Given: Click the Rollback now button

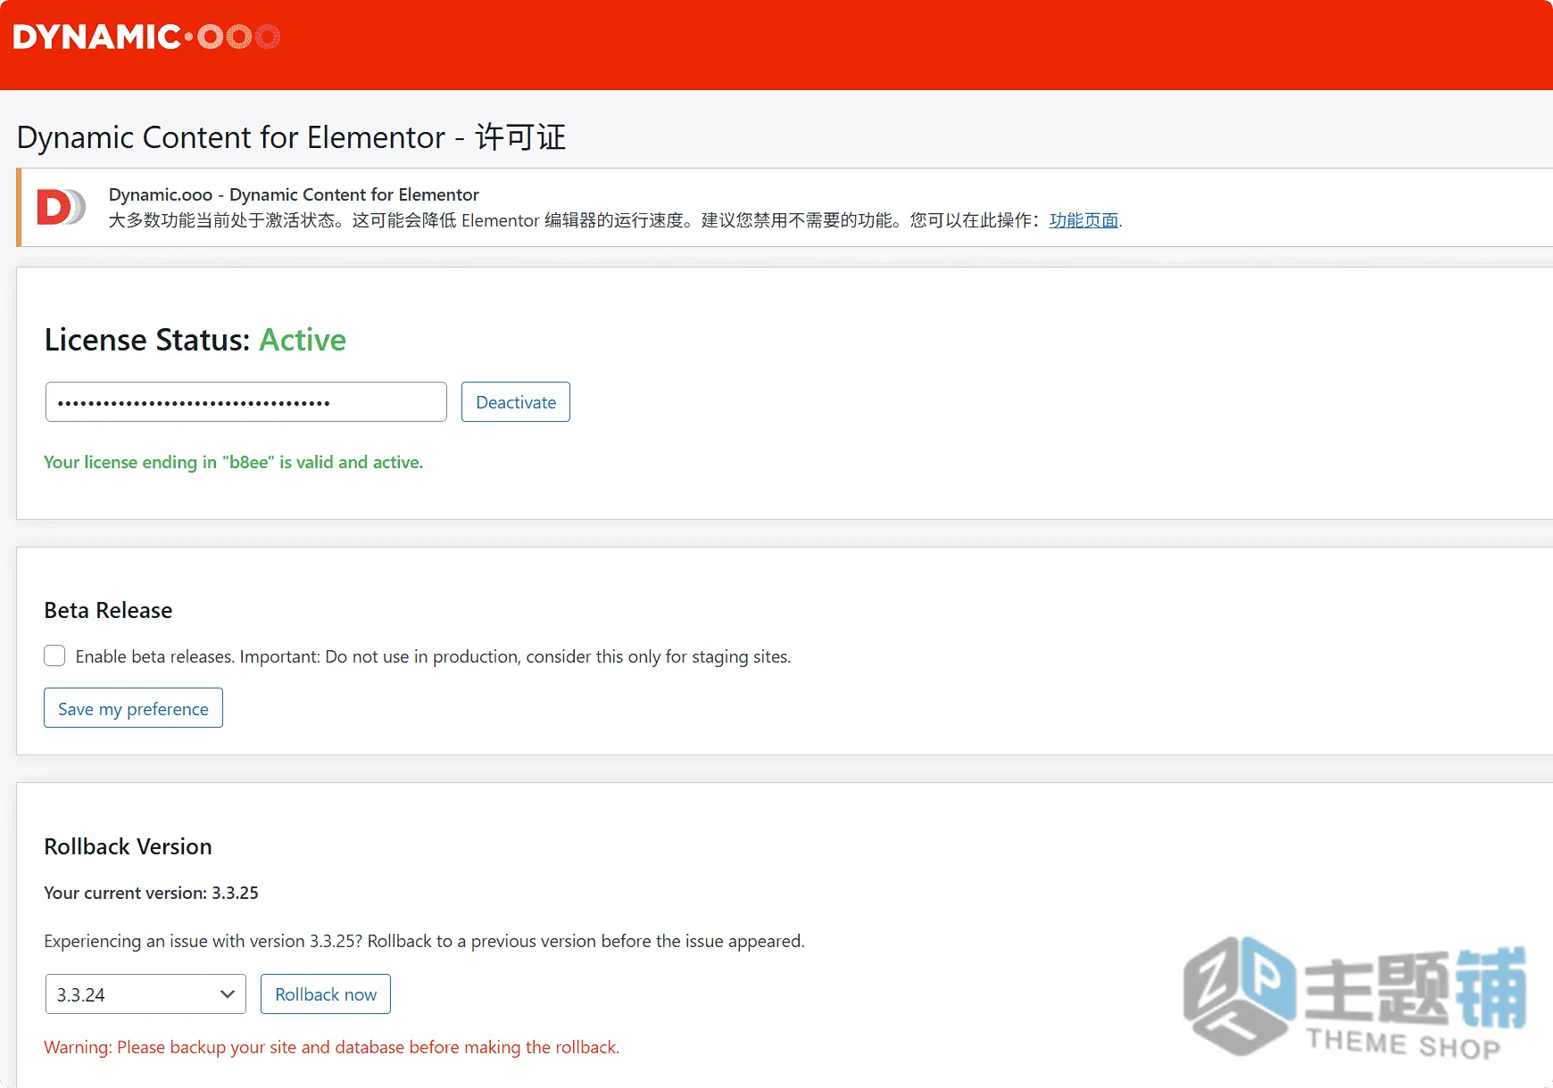Looking at the screenshot, I should pos(326,994).
